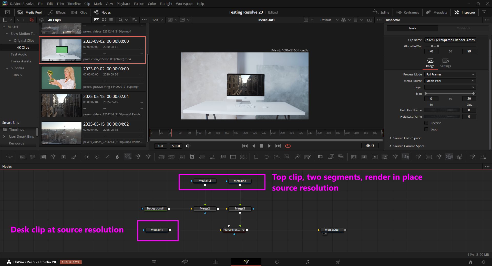The width and height of the screenshot is (492, 266).
Task: Add a Rectangle mask from the toolbar
Action: 256,157
